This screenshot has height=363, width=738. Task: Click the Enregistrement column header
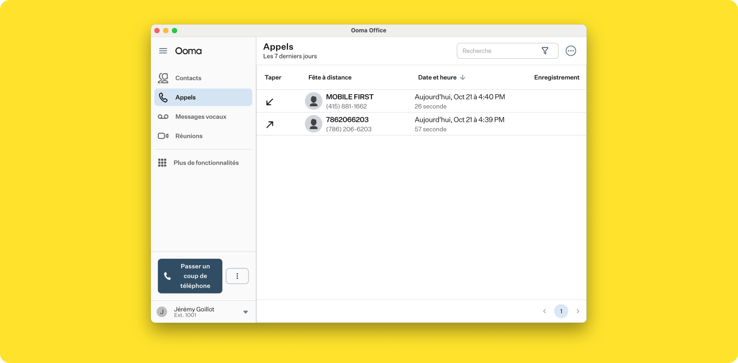[557, 78]
